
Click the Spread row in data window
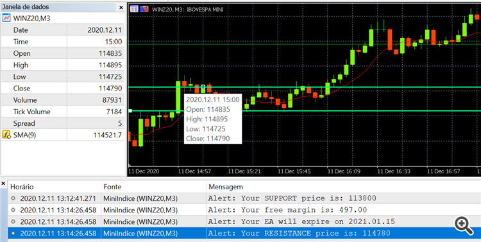(63, 123)
